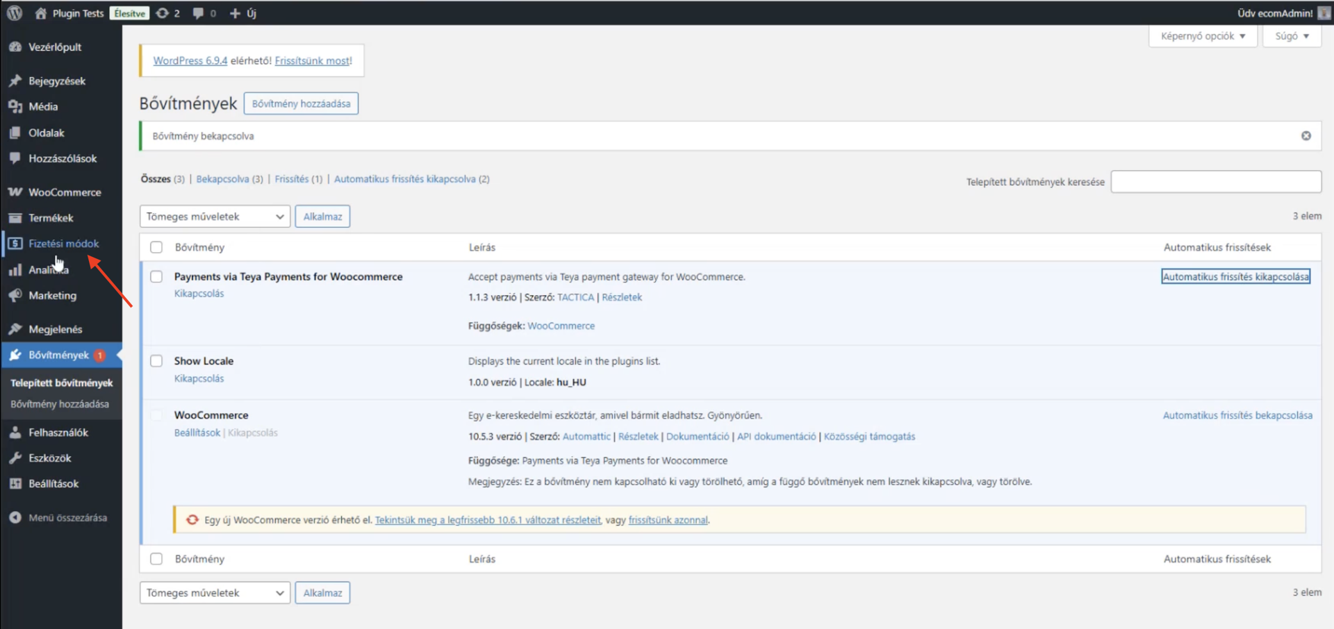Click the updates icon showing 2
The height and width of the screenshot is (629, 1334).
click(x=163, y=13)
